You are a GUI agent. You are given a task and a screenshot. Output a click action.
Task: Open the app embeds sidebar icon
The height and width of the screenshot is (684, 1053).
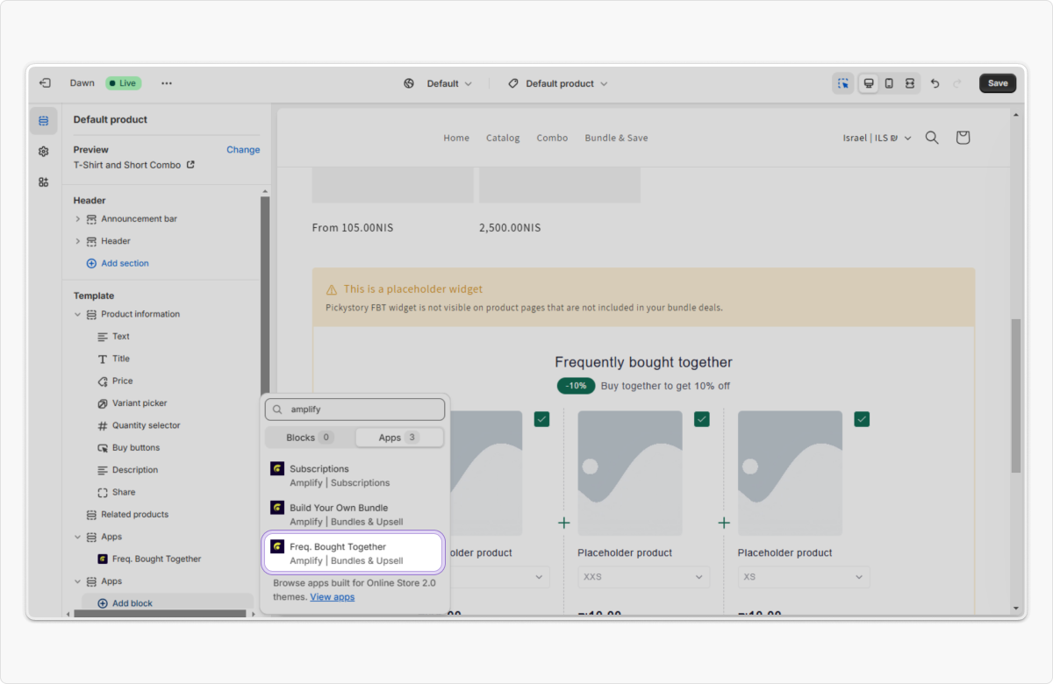click(x=44, y=182)
